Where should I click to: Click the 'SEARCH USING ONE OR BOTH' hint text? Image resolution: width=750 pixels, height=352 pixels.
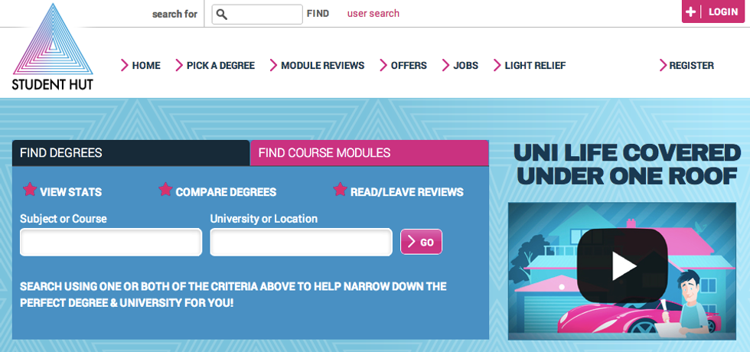click(233, 295)
